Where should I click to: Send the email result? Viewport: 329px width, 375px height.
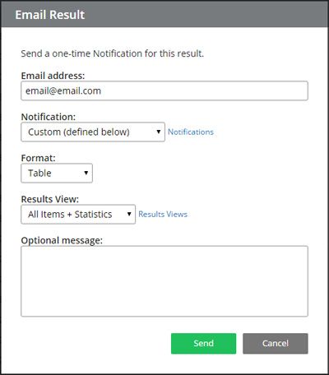203,344
